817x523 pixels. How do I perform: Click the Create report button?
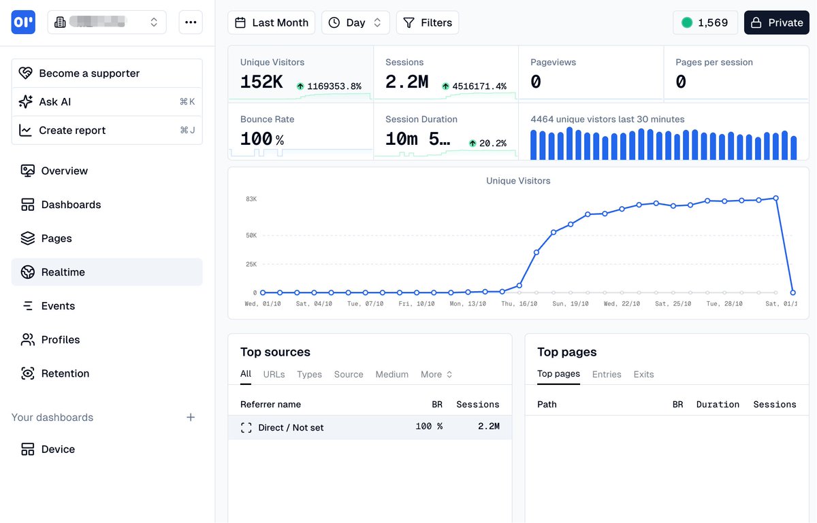coord(71,130)
